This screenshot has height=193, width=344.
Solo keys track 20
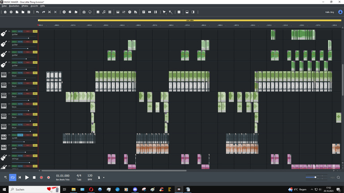point(14,73)
